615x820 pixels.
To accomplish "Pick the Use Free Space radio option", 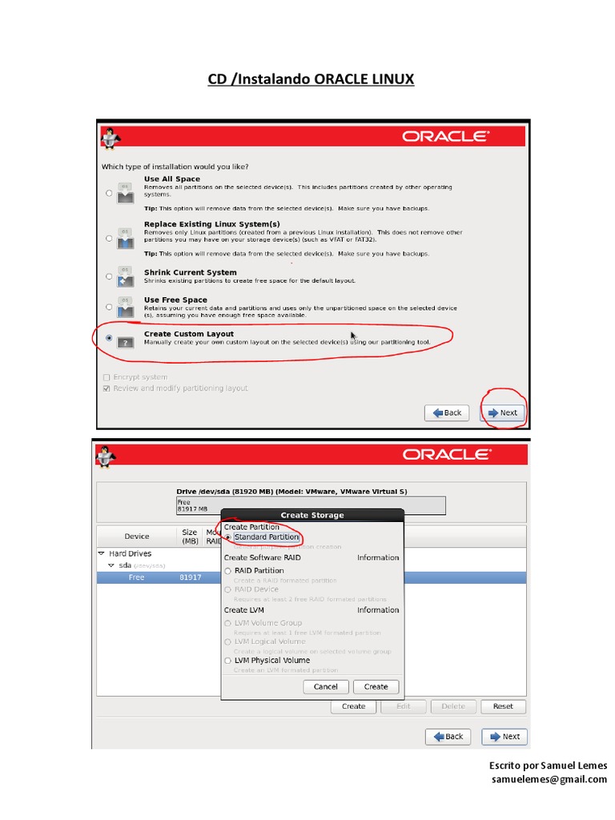I will [x=109, y=307].
